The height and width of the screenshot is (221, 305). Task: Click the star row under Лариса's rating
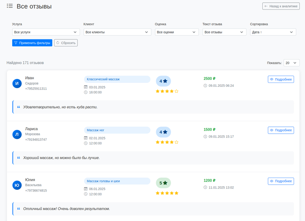[x=167, y=142]
